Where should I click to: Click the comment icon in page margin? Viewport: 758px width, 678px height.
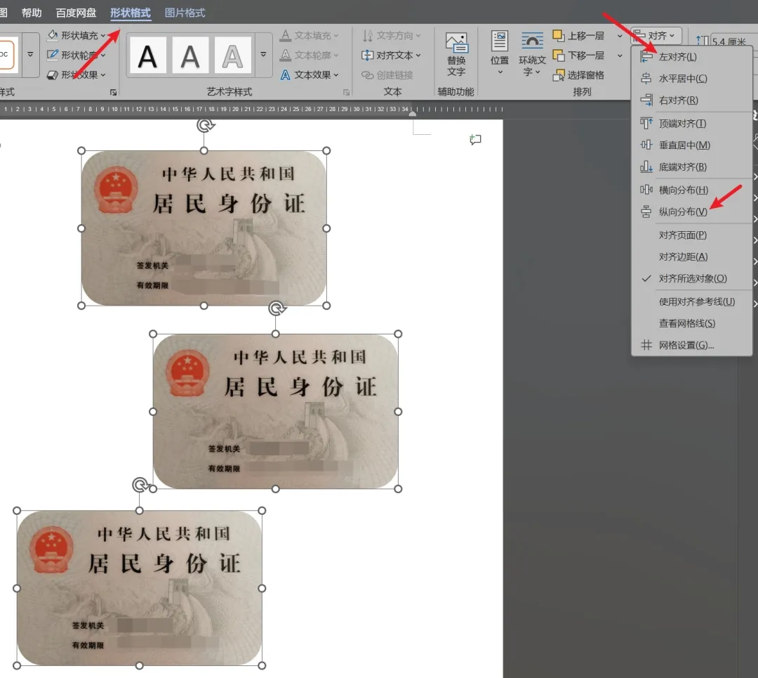coord(475,140)
